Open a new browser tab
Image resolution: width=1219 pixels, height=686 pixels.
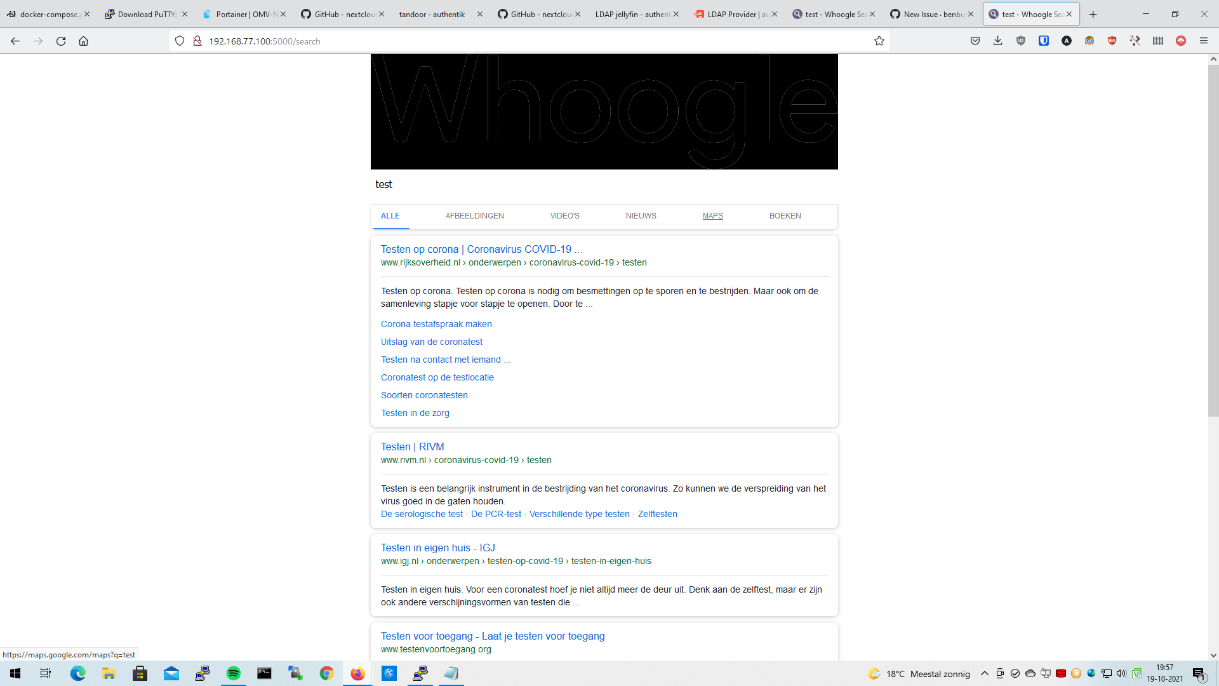1093,14
